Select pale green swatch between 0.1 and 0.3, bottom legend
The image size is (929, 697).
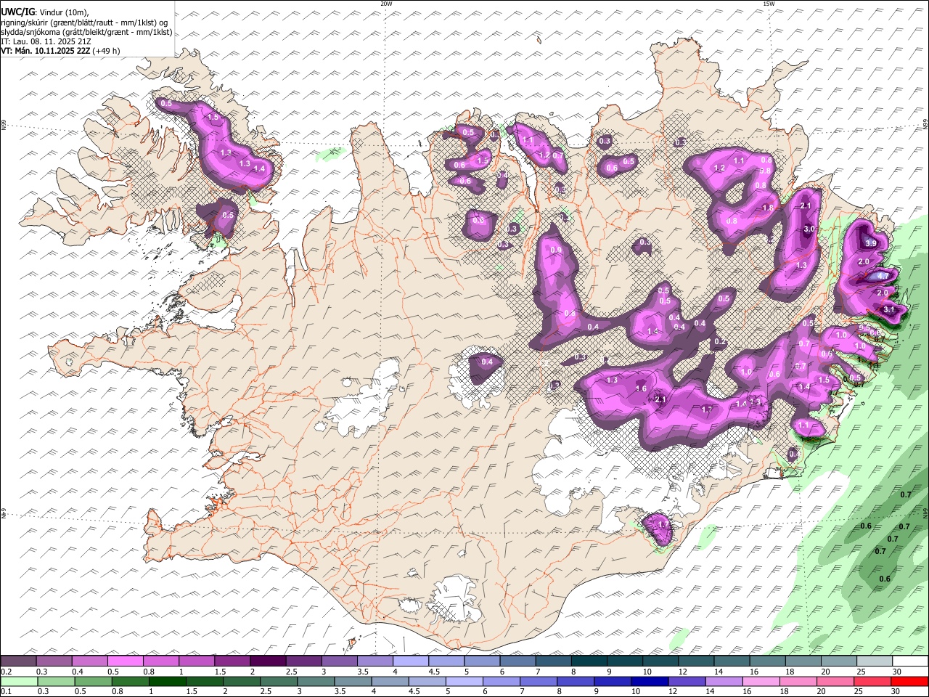coord(18,681)
